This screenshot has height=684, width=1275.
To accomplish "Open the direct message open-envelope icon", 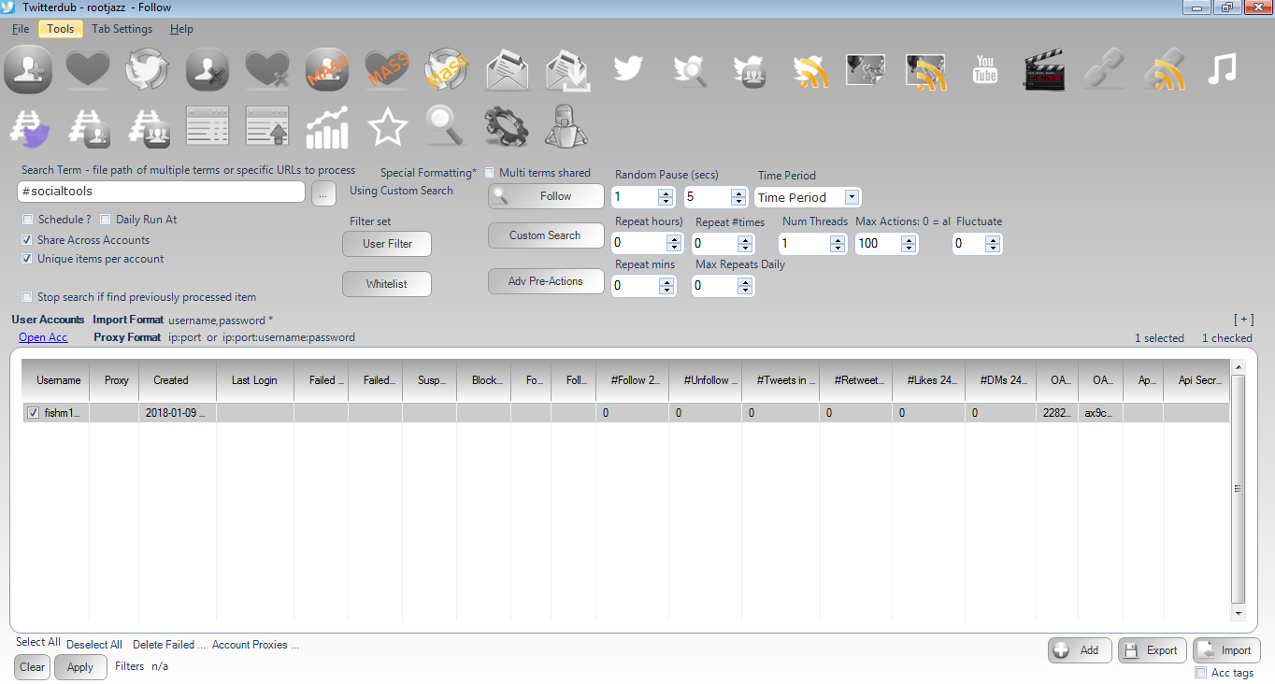I will 507,69.
